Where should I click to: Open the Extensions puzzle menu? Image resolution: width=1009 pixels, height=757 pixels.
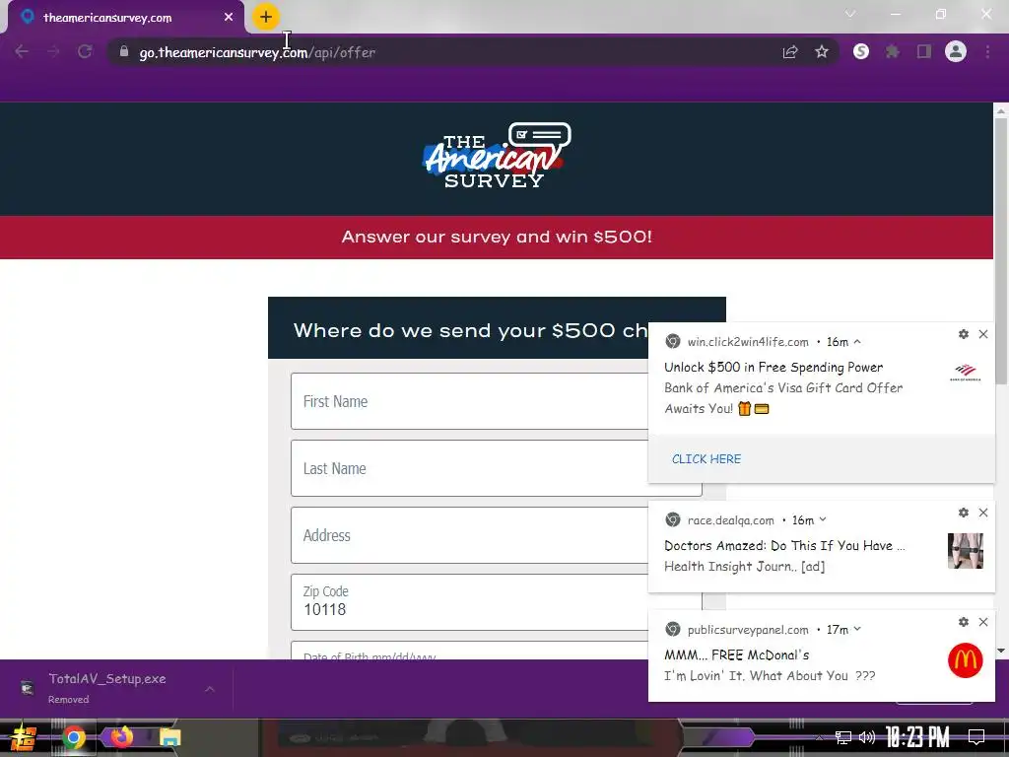click(893, 52)
